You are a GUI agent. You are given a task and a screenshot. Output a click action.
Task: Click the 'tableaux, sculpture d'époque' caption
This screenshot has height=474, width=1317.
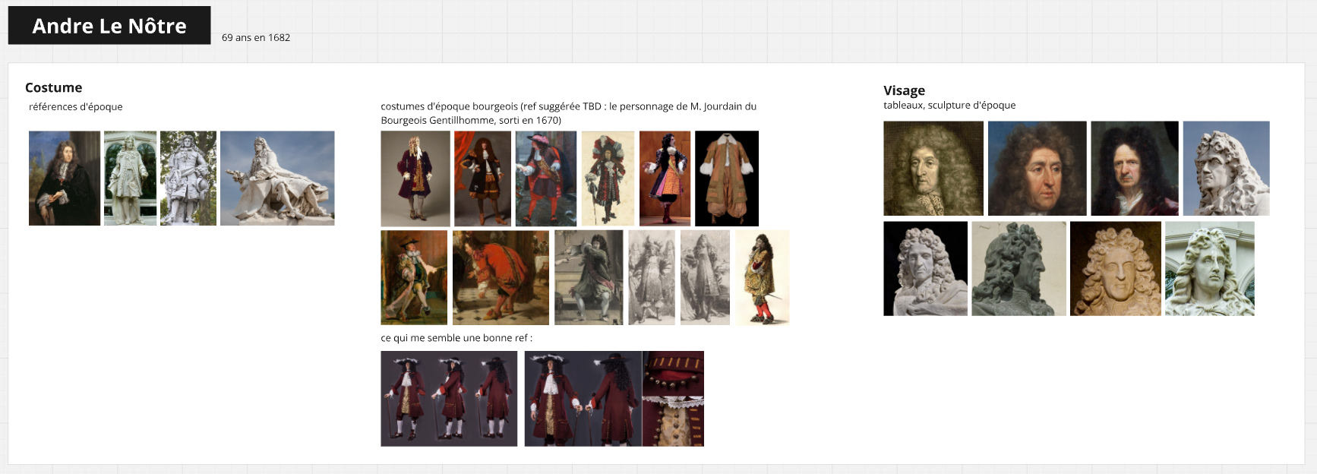click(949, 106)
